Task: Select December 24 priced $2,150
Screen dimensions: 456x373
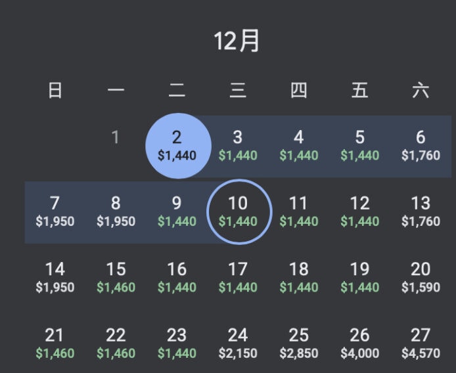Action: coord(238,343)
